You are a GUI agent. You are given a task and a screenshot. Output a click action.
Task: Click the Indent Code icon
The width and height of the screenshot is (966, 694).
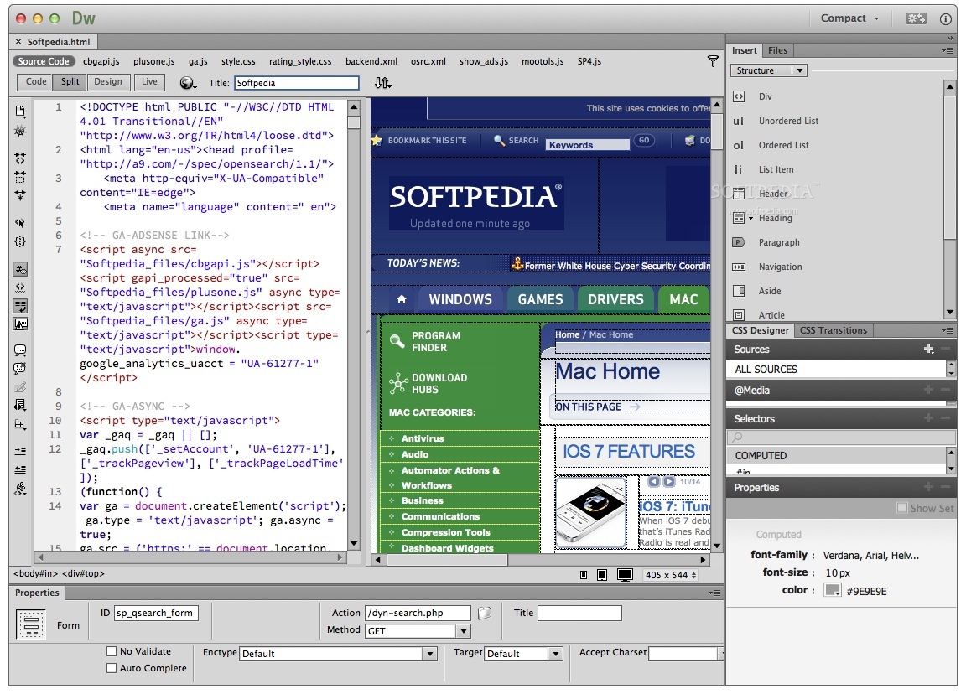(x=20, y=451)
